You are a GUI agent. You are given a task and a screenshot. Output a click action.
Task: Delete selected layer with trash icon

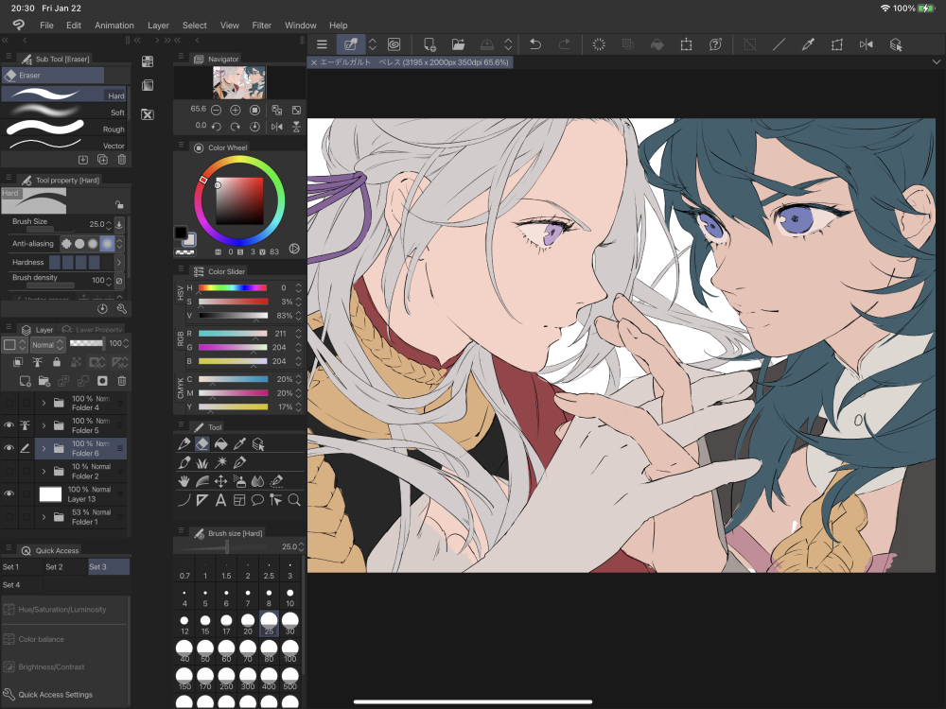pos(121,381)
